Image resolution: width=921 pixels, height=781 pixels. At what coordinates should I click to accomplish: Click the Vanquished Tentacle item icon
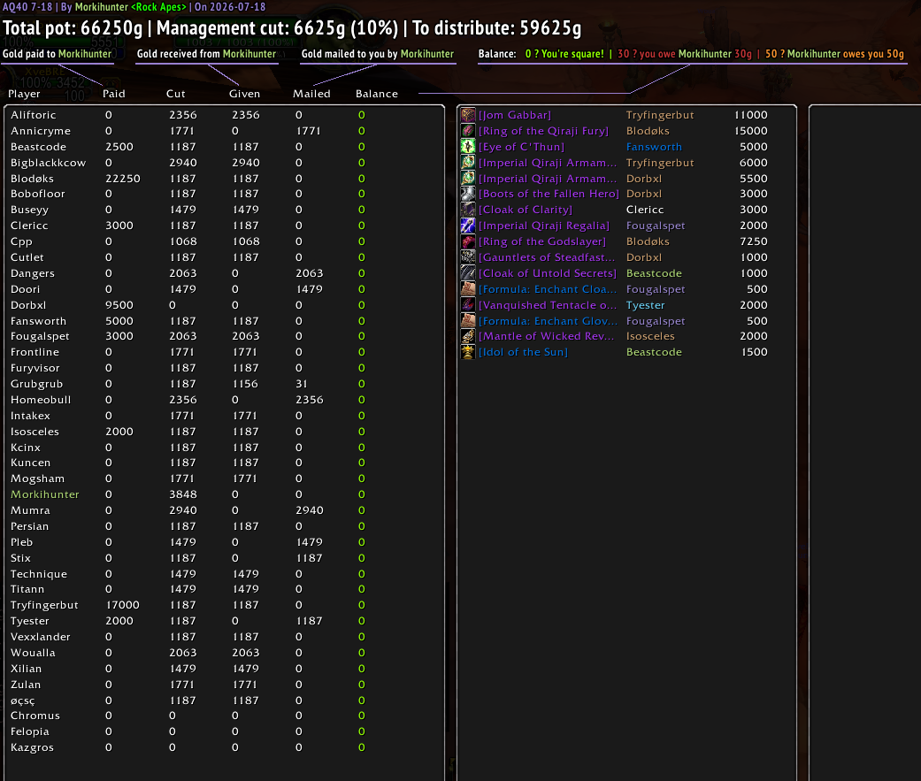click(467, 305)
